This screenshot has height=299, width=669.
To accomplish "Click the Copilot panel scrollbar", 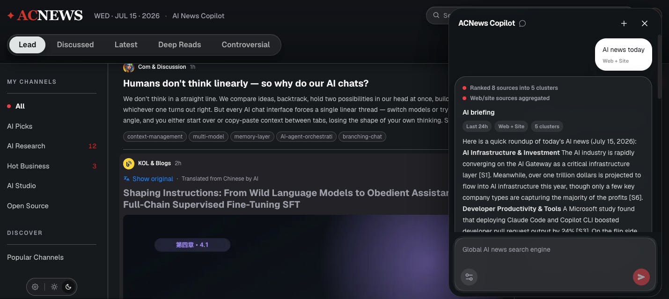I will 660,66.
